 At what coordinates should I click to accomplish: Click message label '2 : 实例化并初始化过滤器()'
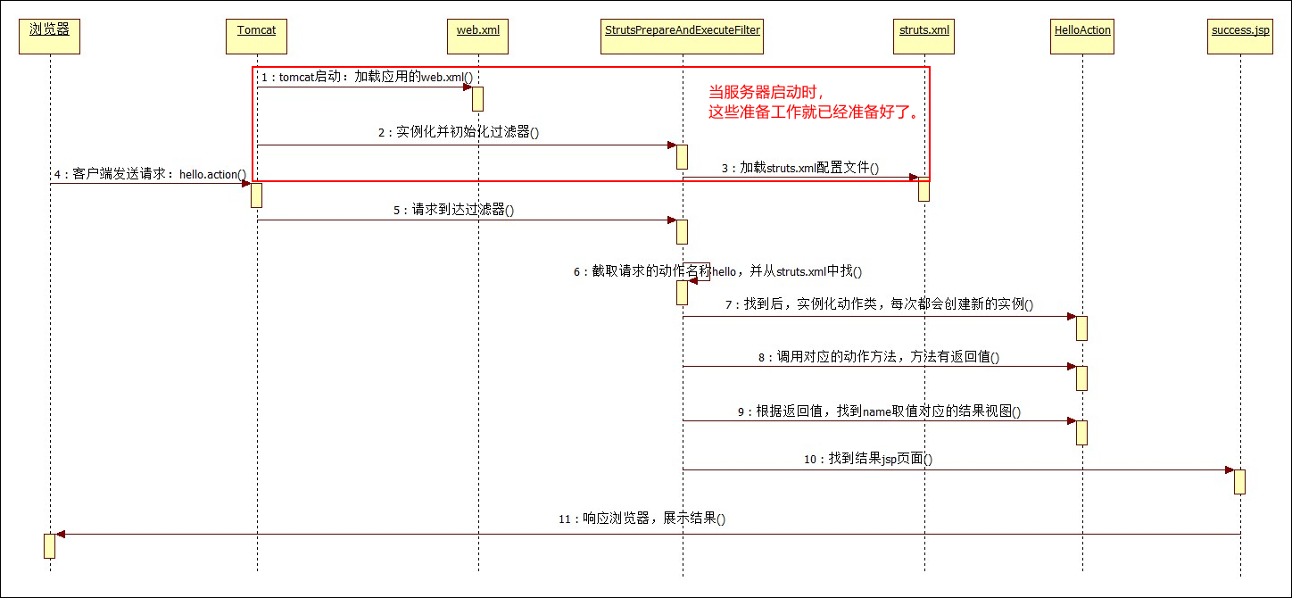pos(459,132)
